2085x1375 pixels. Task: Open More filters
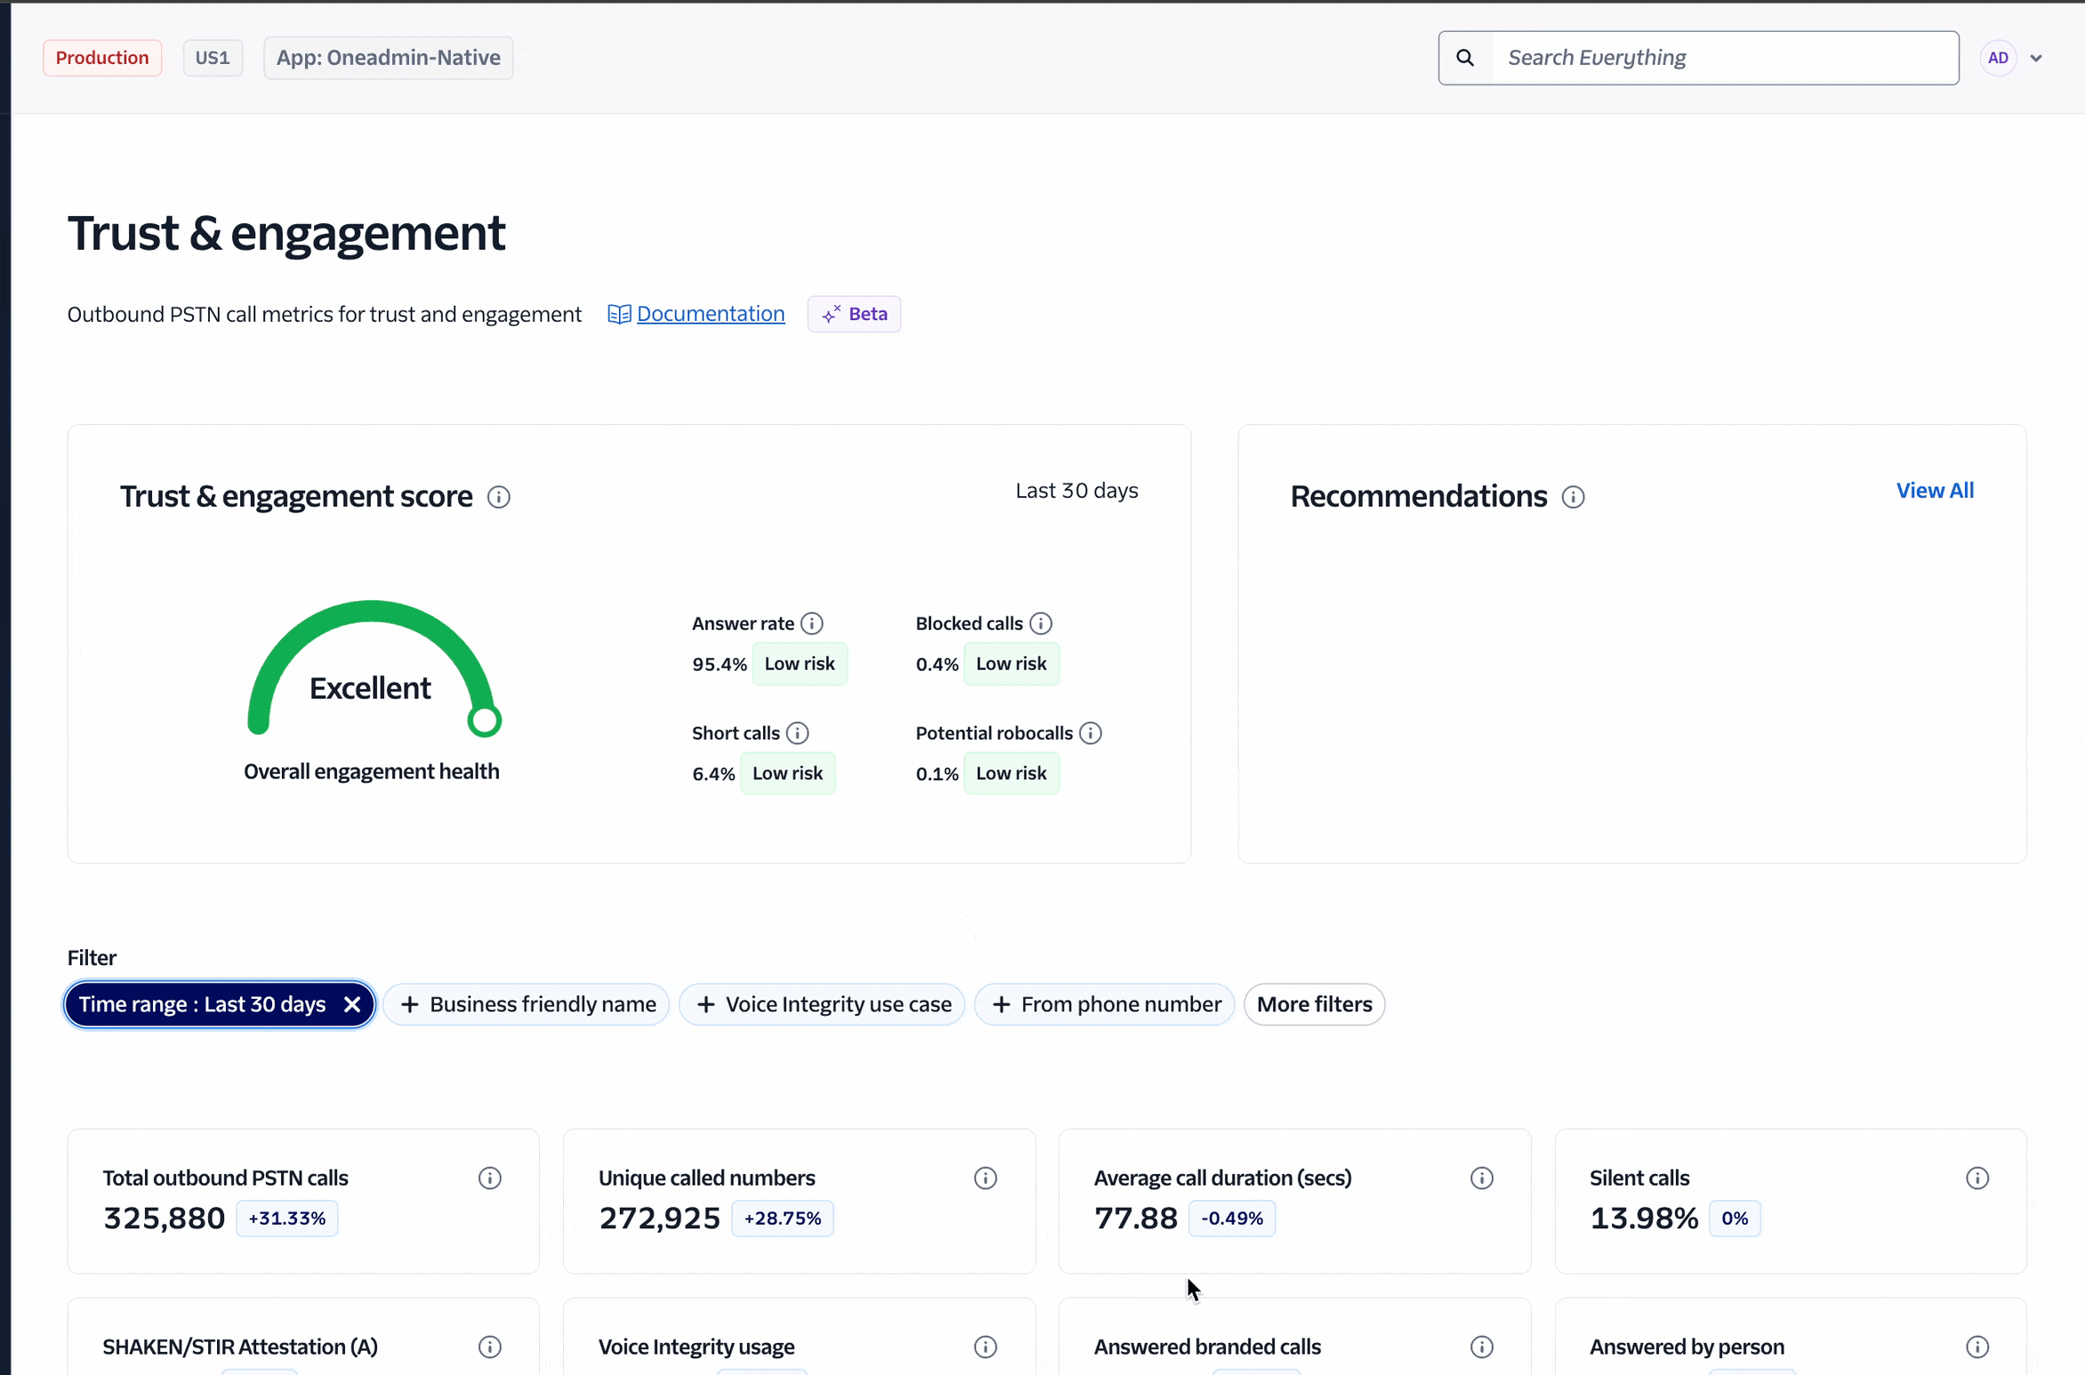pos(1314,1004)
